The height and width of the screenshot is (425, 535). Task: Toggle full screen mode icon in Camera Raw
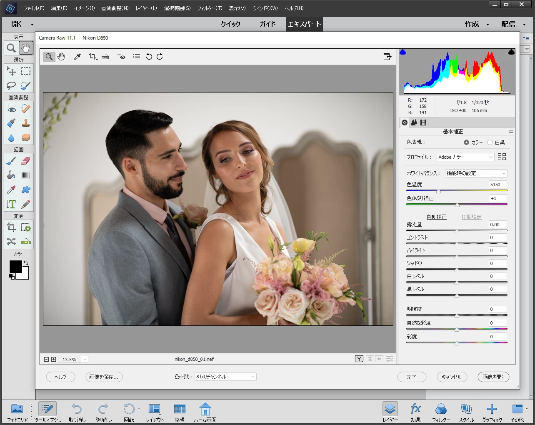pos(387,57)
